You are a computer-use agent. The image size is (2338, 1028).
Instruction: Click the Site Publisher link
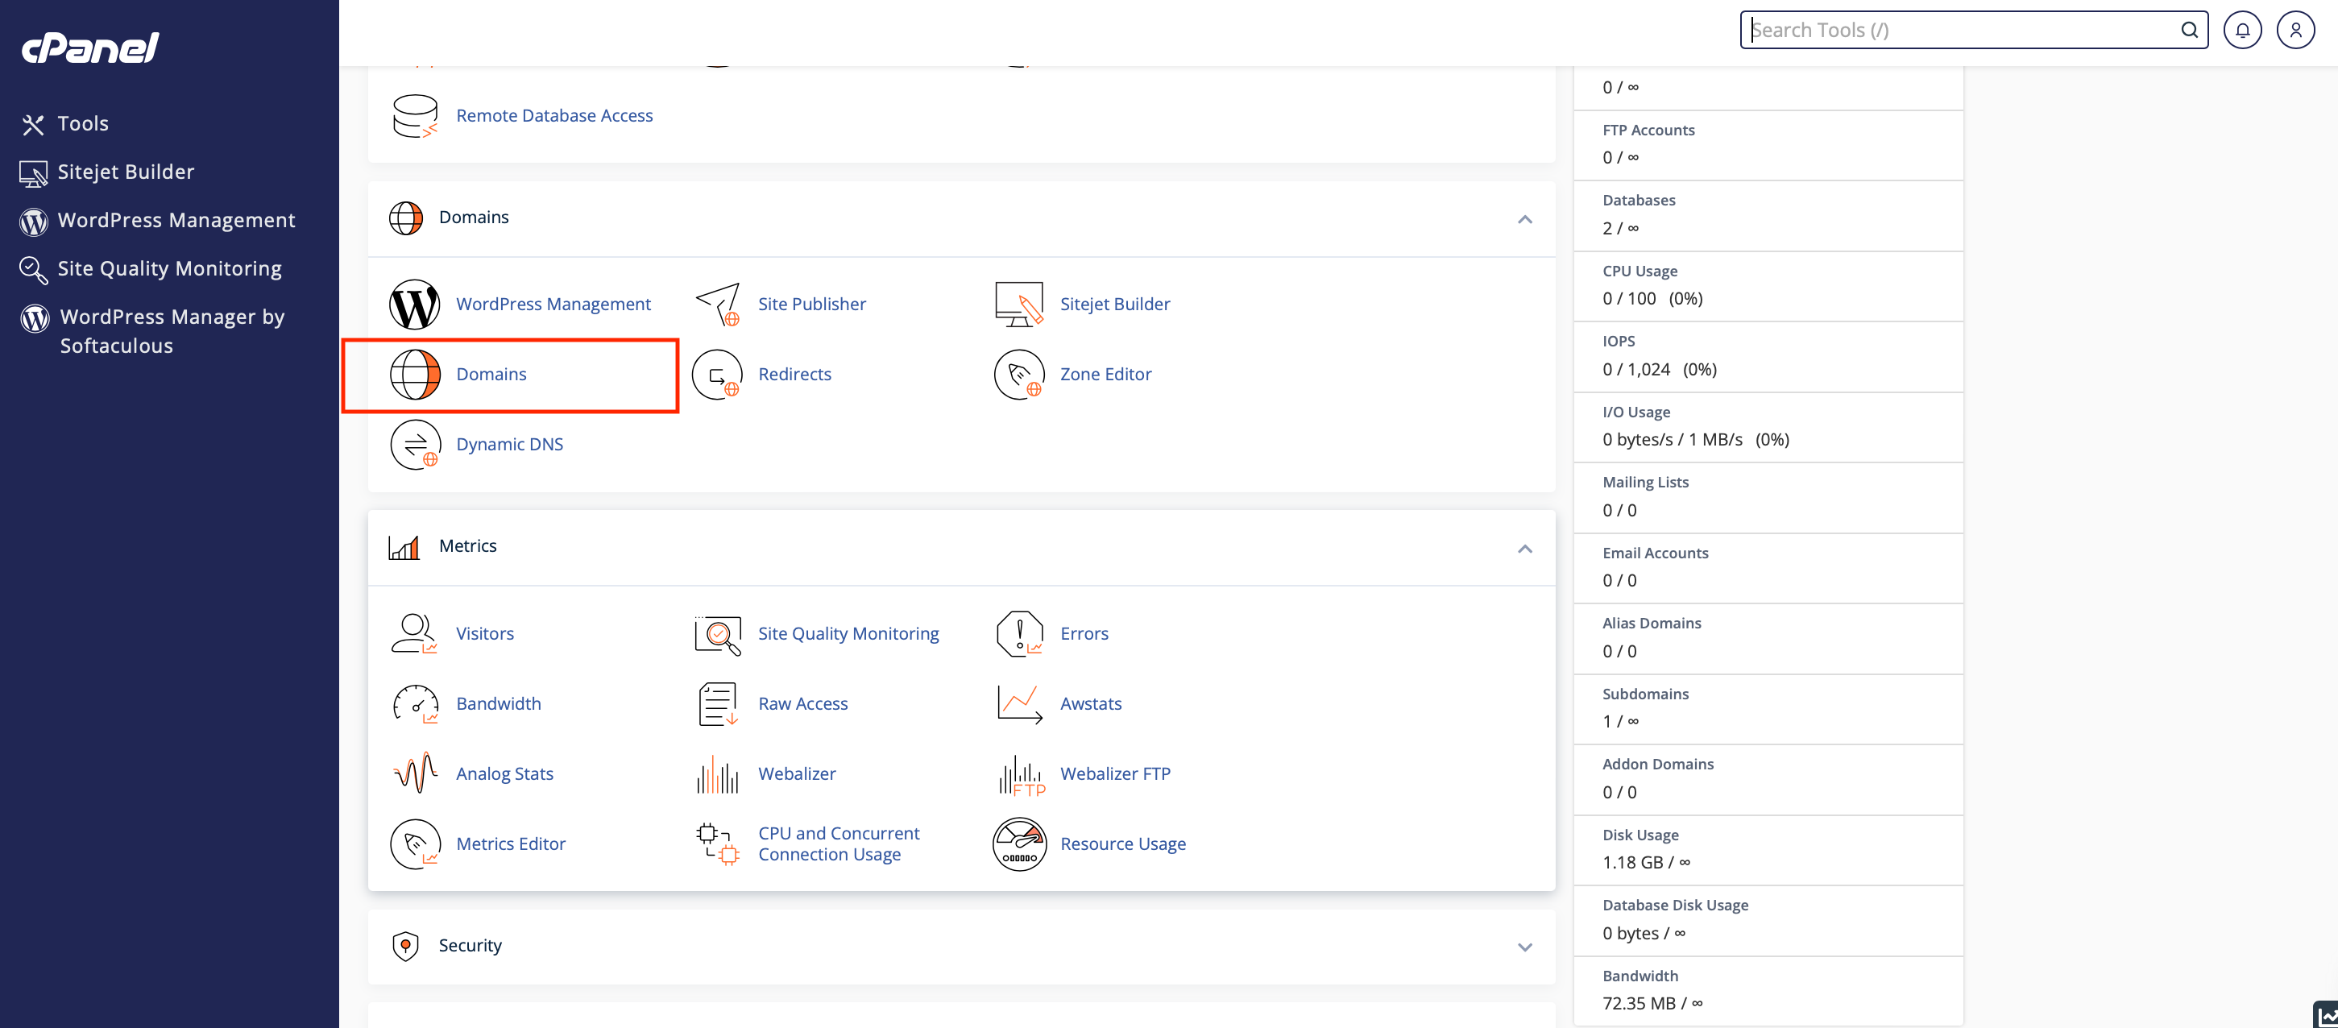[x=811, y=304]
